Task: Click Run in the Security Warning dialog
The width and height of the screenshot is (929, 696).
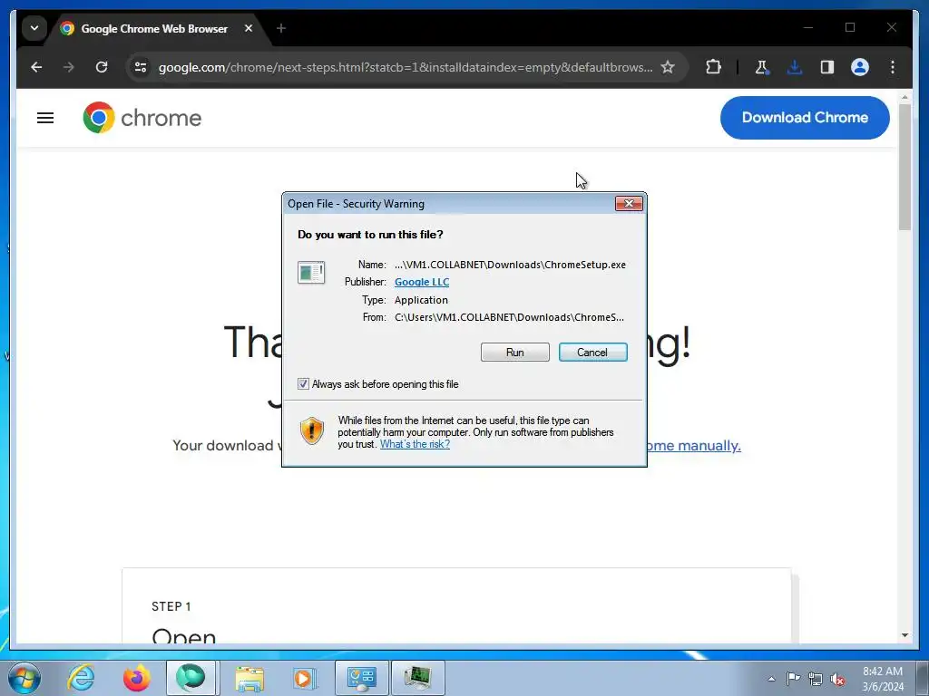Action: tap(515, 353)
